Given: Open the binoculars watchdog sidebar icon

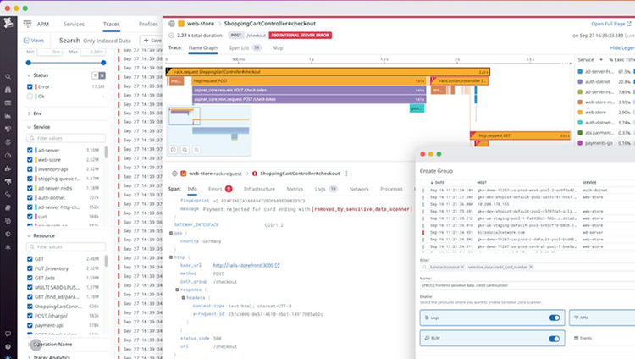Looking at the screenshot, I should point(8,90).
